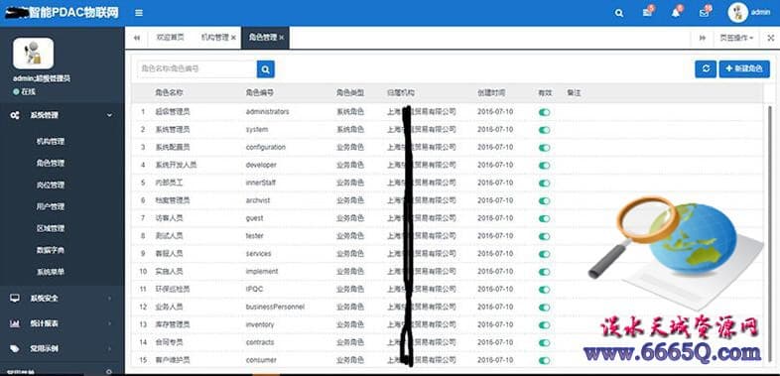Switch to the 欢迎首页 tab
The width and height of the screenshot is (780, 376).
(x=170, y=38)
